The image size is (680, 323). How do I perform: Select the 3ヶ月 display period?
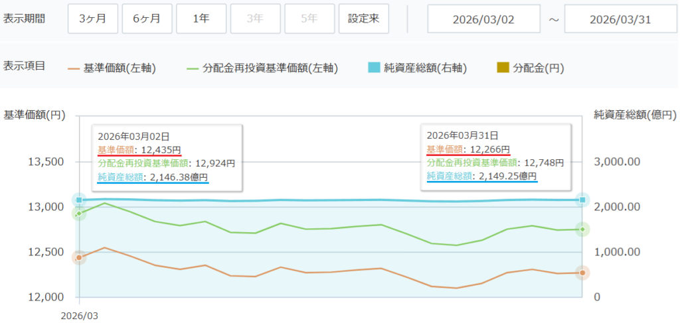pos(92,19)
